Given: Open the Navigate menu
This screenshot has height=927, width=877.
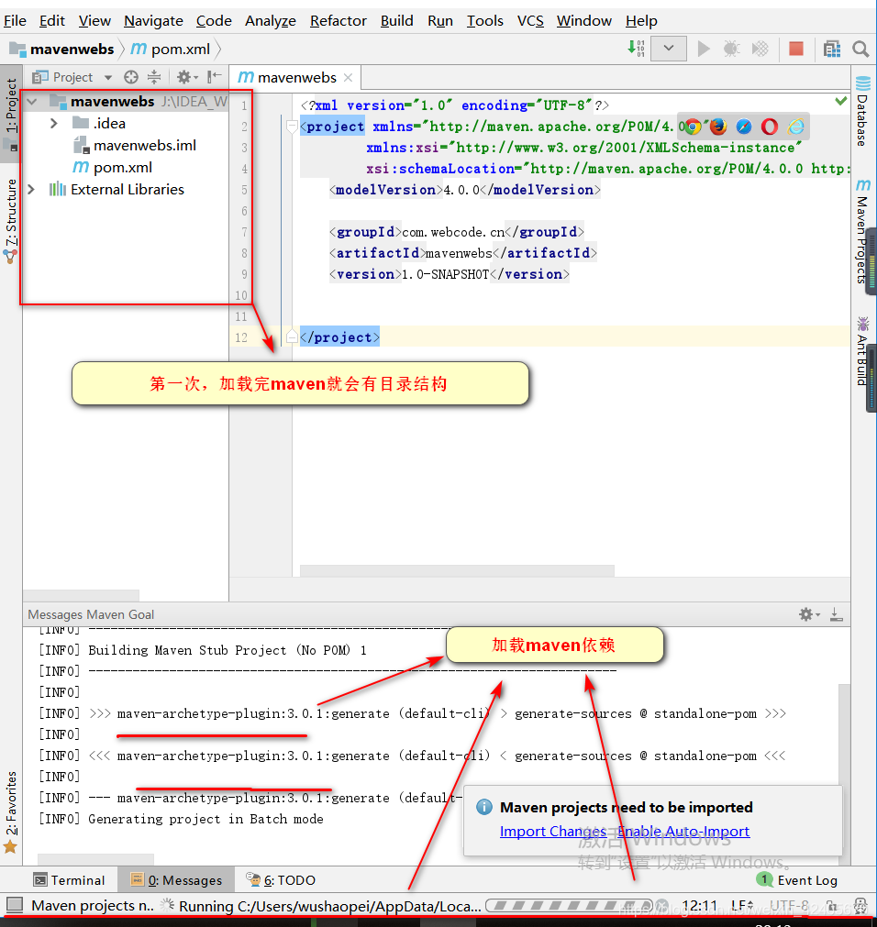Looking at the screenshot, I should coord(153,21).
